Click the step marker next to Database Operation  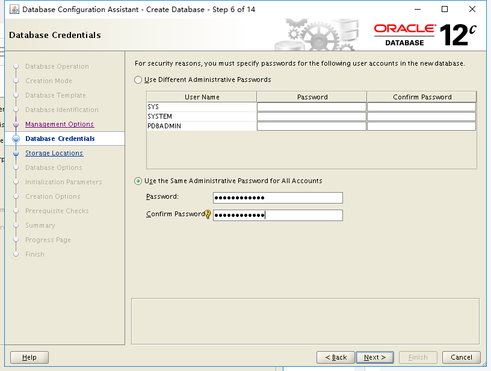click(x=15, y=66)
